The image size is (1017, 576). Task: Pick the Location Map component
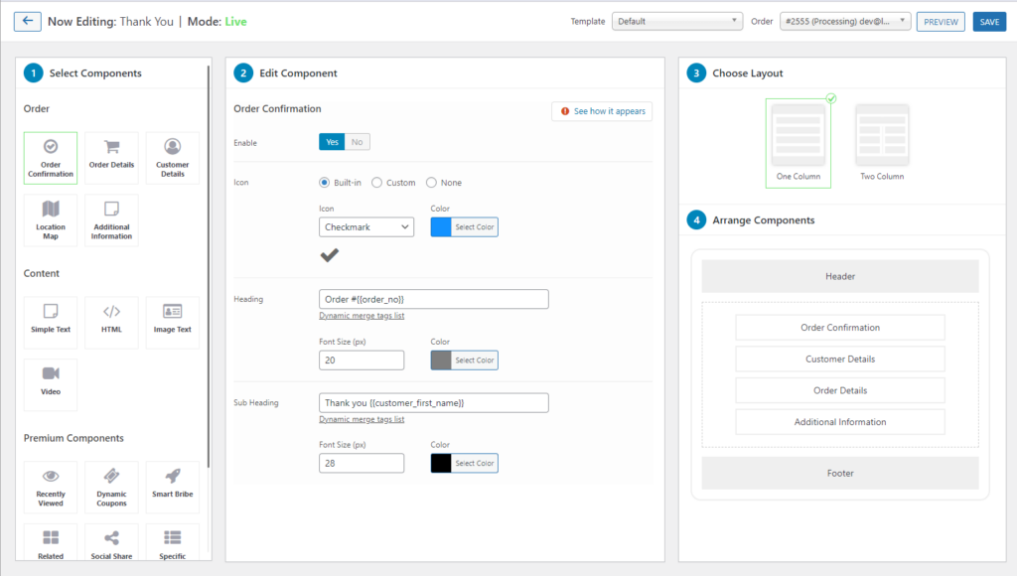[51, 220]
